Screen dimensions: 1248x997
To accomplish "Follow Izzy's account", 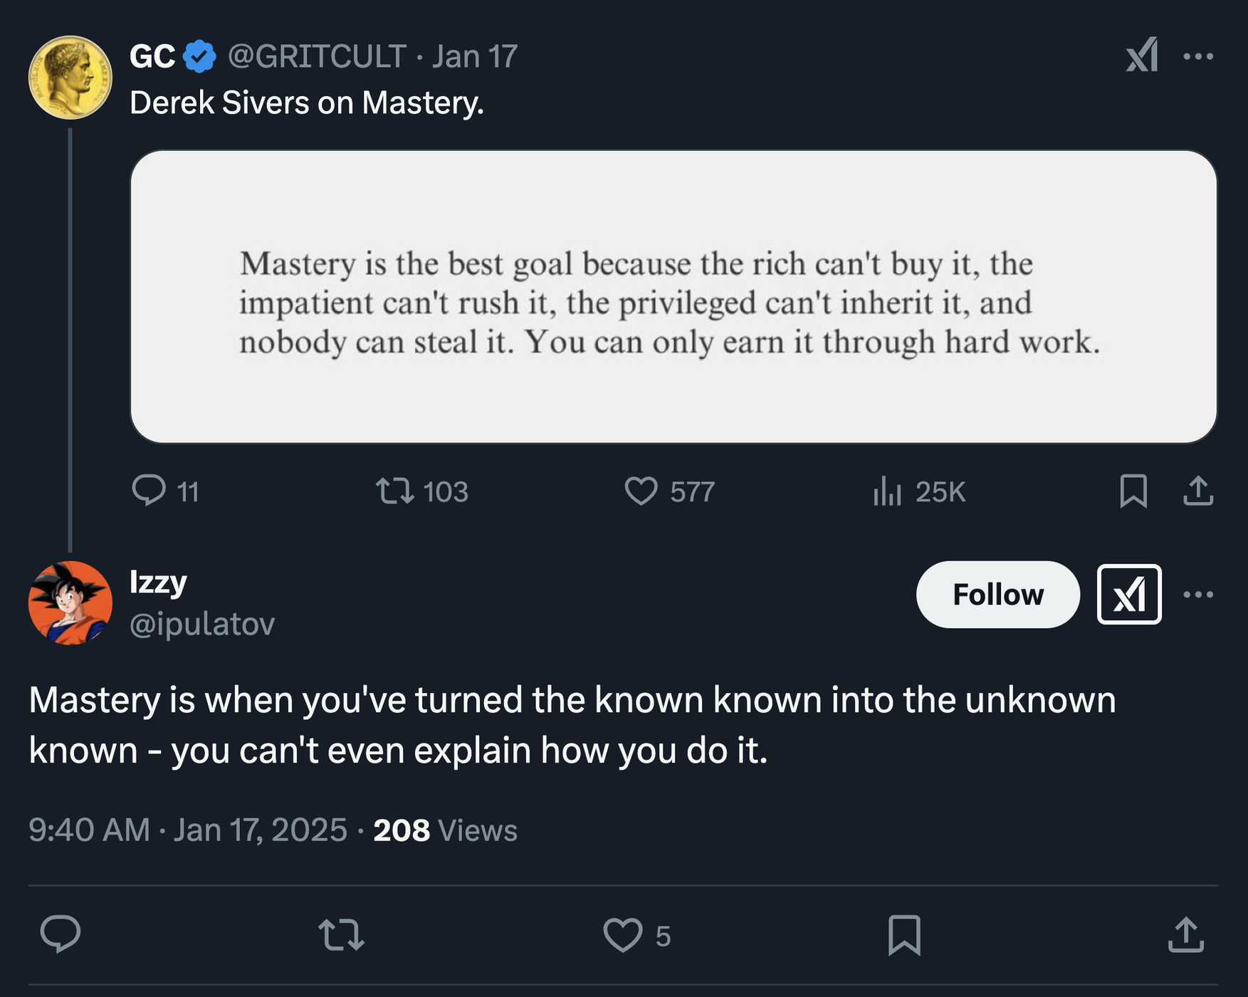I will coord(997,595).
